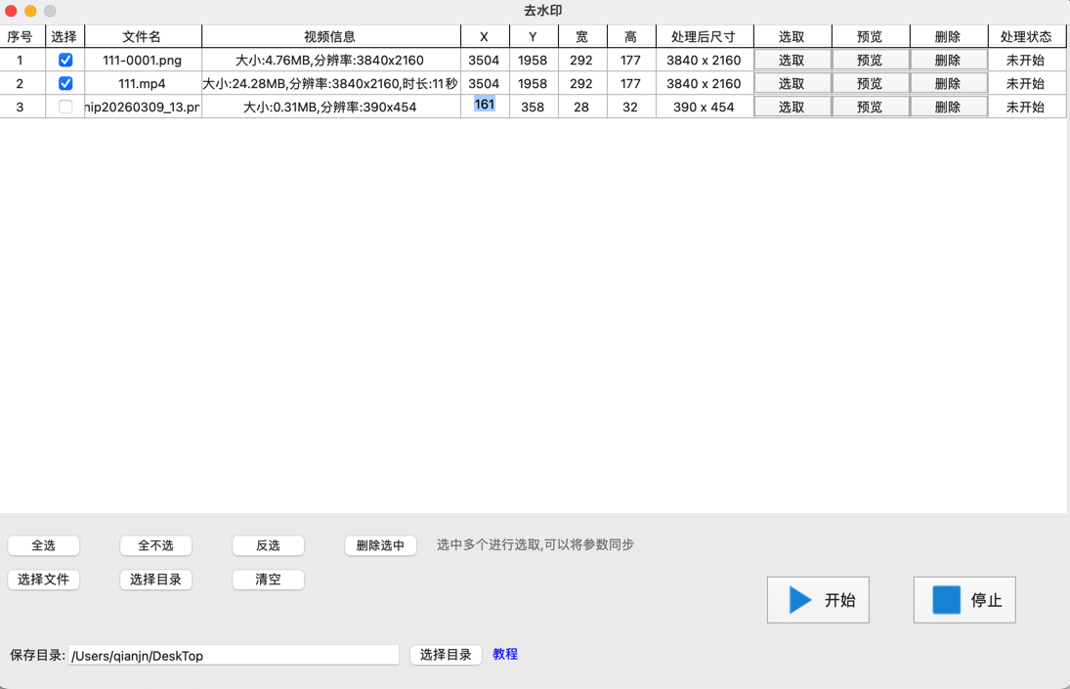Image resolution: width=1070 pixels, height=689 pixels.
Task: Invert selection with the 反选 button
Action: (x=268, y=545)
